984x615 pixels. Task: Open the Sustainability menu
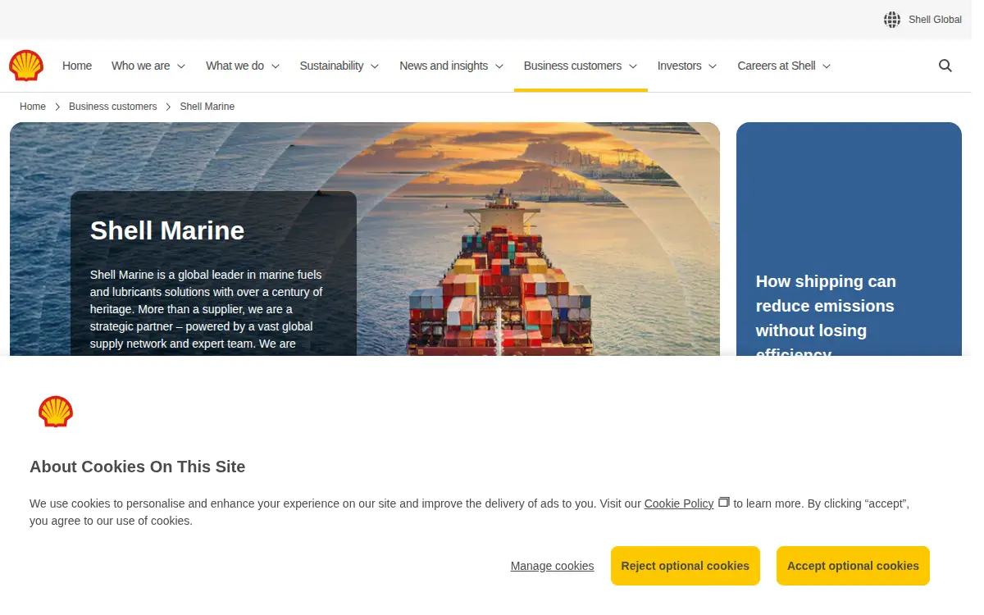point(339,66)
